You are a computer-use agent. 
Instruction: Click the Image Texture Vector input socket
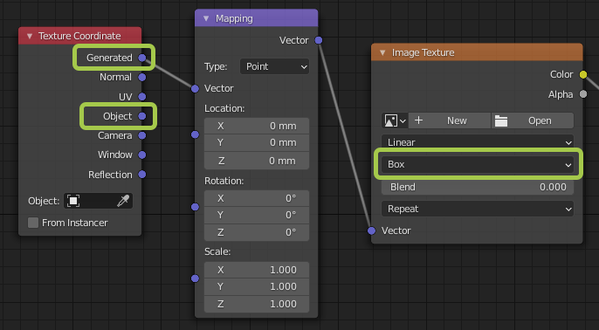click(371, 230)
